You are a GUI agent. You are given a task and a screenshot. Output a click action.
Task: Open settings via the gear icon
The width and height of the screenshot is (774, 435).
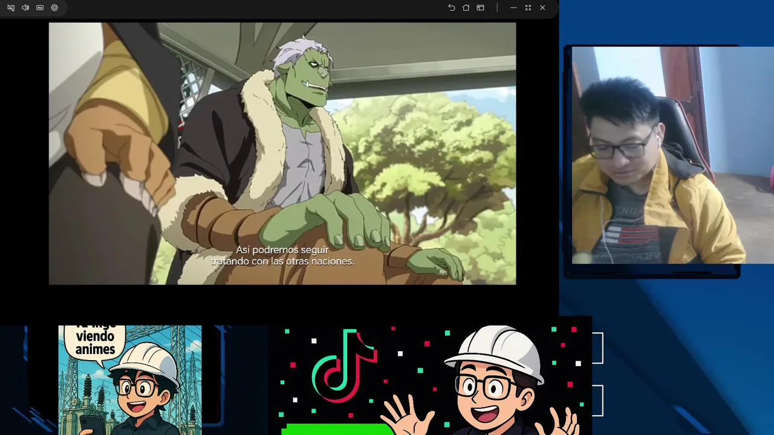coord(54,8)
